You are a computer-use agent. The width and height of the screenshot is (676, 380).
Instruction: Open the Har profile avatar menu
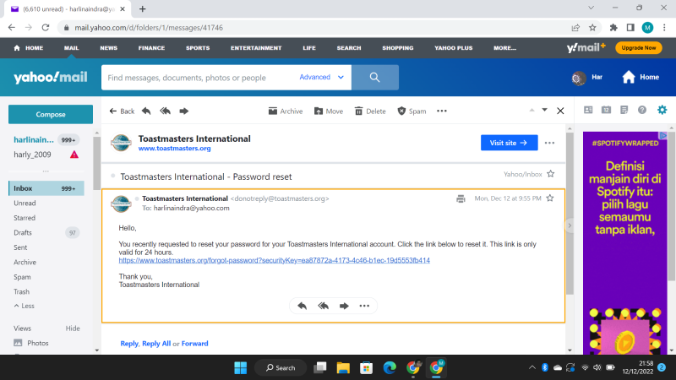click(x=579, y=78)
